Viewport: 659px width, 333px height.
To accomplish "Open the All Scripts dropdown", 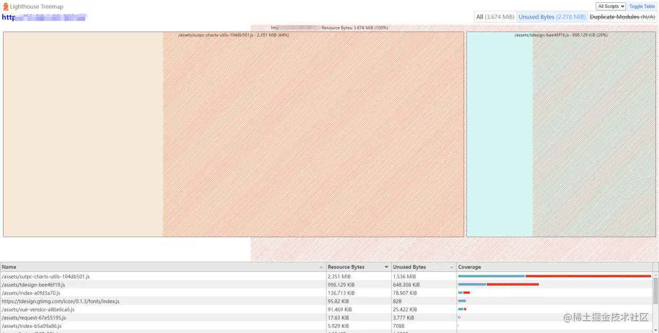I will [611, 6].
